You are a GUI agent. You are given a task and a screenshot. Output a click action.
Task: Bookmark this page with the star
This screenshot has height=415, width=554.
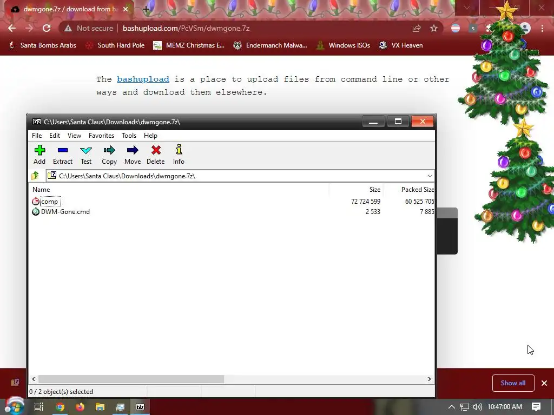coord(434,28)
